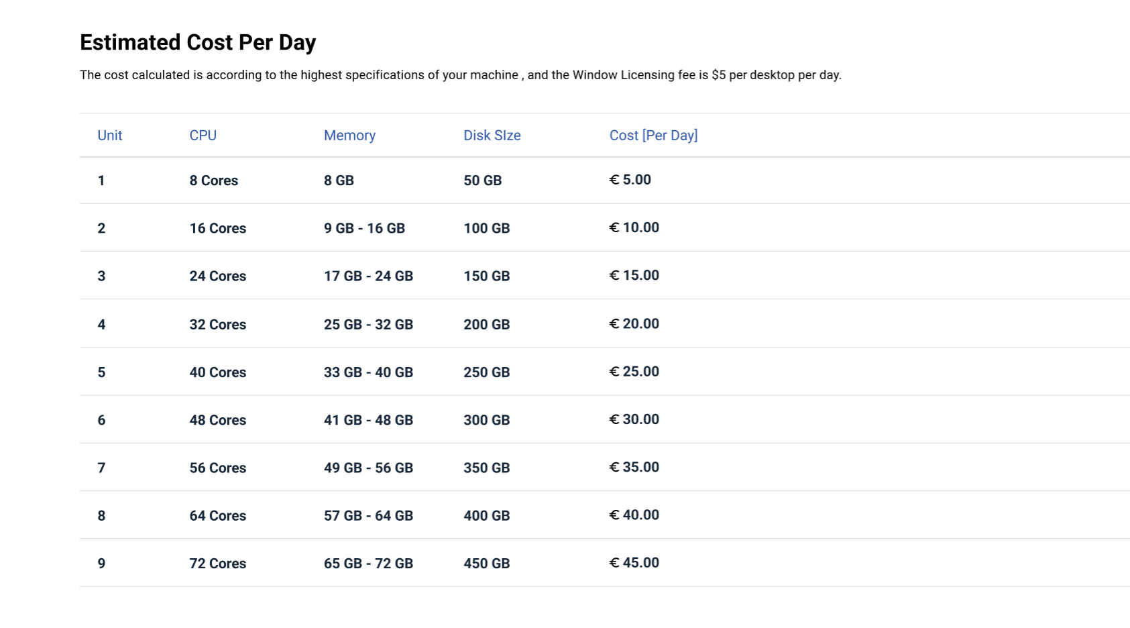The image size is (1130, 628).
Task: Click unit number 3 in the 24 Cores row
Action: tap(101, 276)
